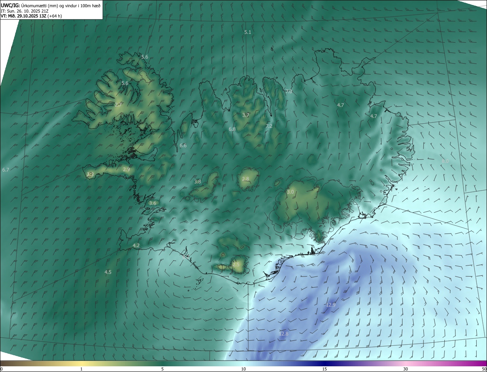Click the 4.2 value label
Image resolution: width=487 pixels, height=372 pixels.
tap(136, 246)
